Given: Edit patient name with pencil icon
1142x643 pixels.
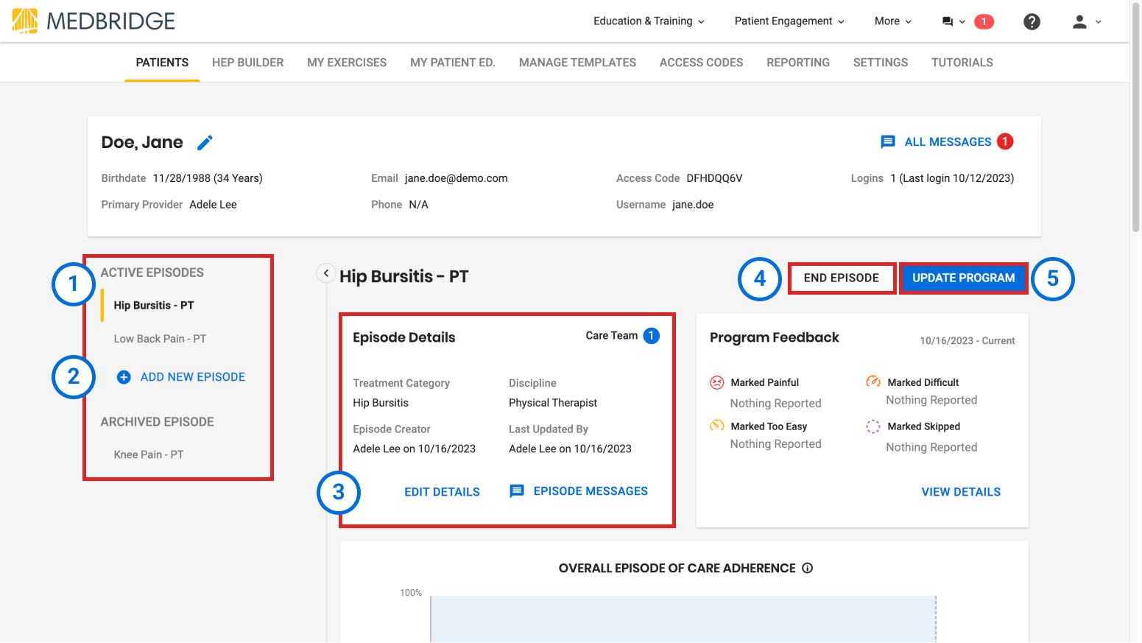Looking at the screenshot, I should tap(205, 142).
